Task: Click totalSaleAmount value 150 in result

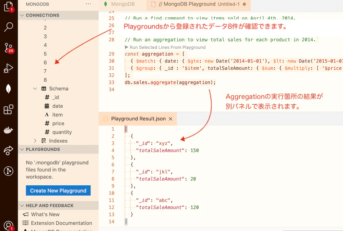Action: click(x=194, y=150)
